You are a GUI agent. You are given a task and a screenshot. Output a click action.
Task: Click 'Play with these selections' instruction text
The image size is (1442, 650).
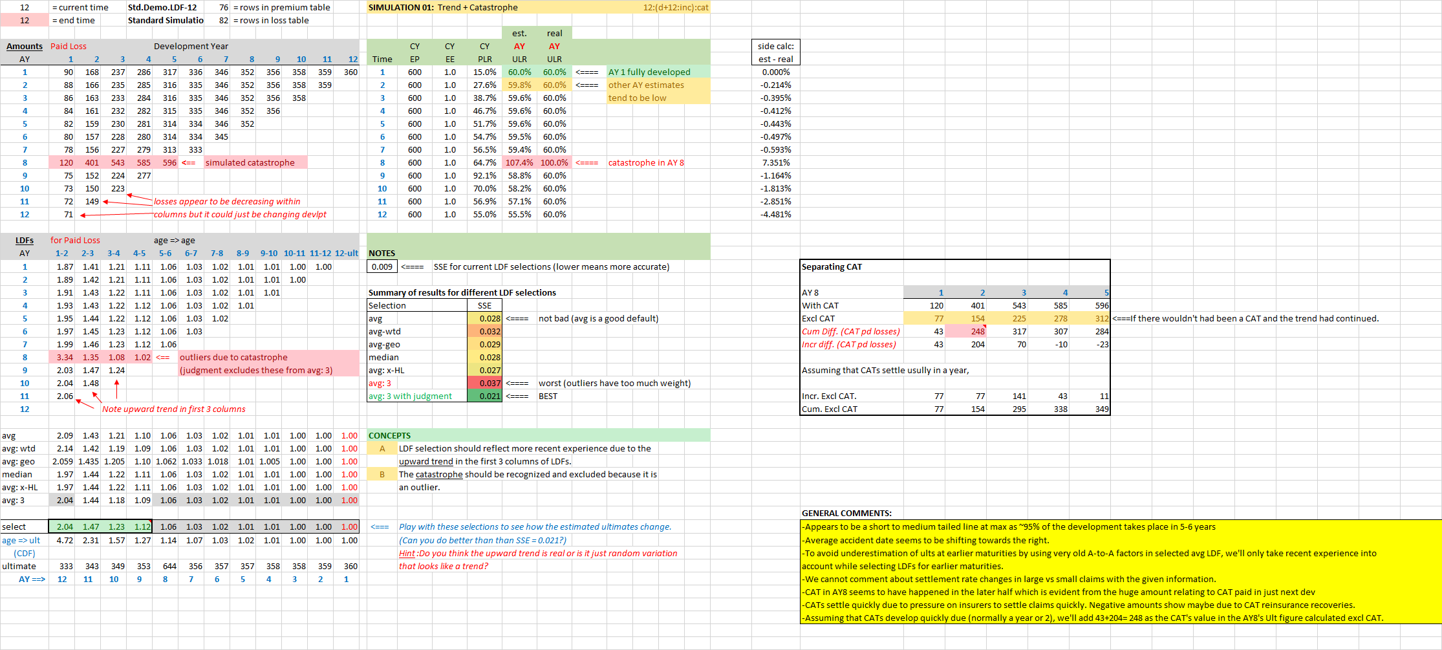coord(535,526)
